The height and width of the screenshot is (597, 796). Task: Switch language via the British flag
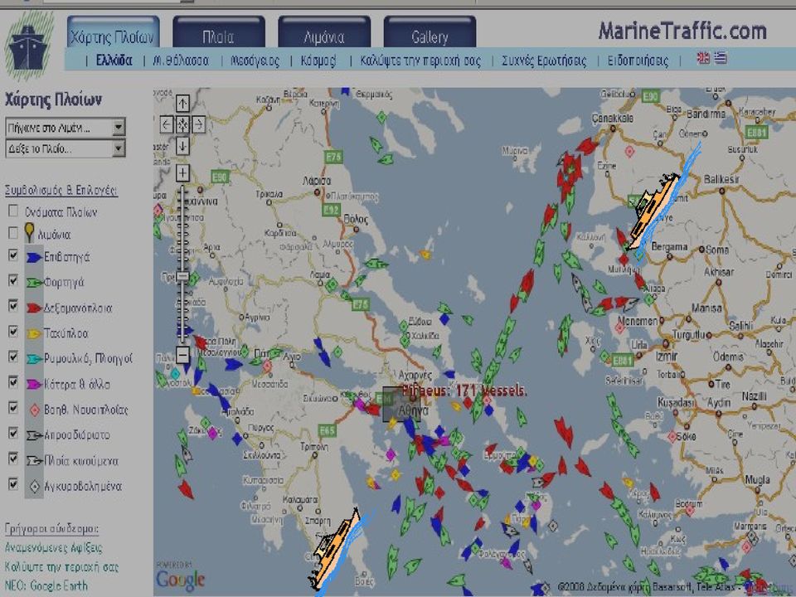[703, 58]
